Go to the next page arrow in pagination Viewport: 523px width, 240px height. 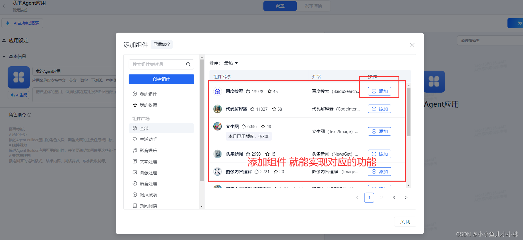406,198
